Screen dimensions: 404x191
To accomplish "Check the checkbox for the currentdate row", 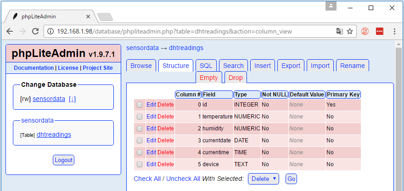I will tap(140, 140).
